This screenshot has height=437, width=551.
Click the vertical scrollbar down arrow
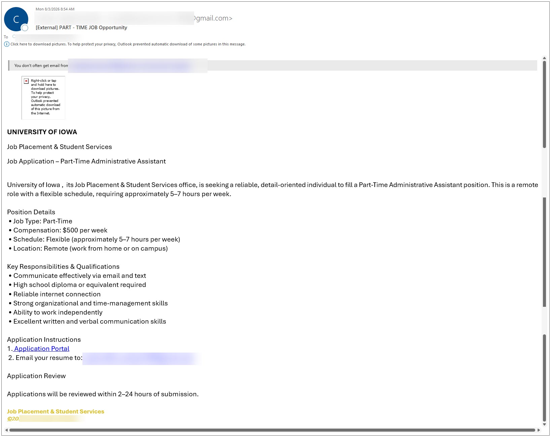point(544,425)
